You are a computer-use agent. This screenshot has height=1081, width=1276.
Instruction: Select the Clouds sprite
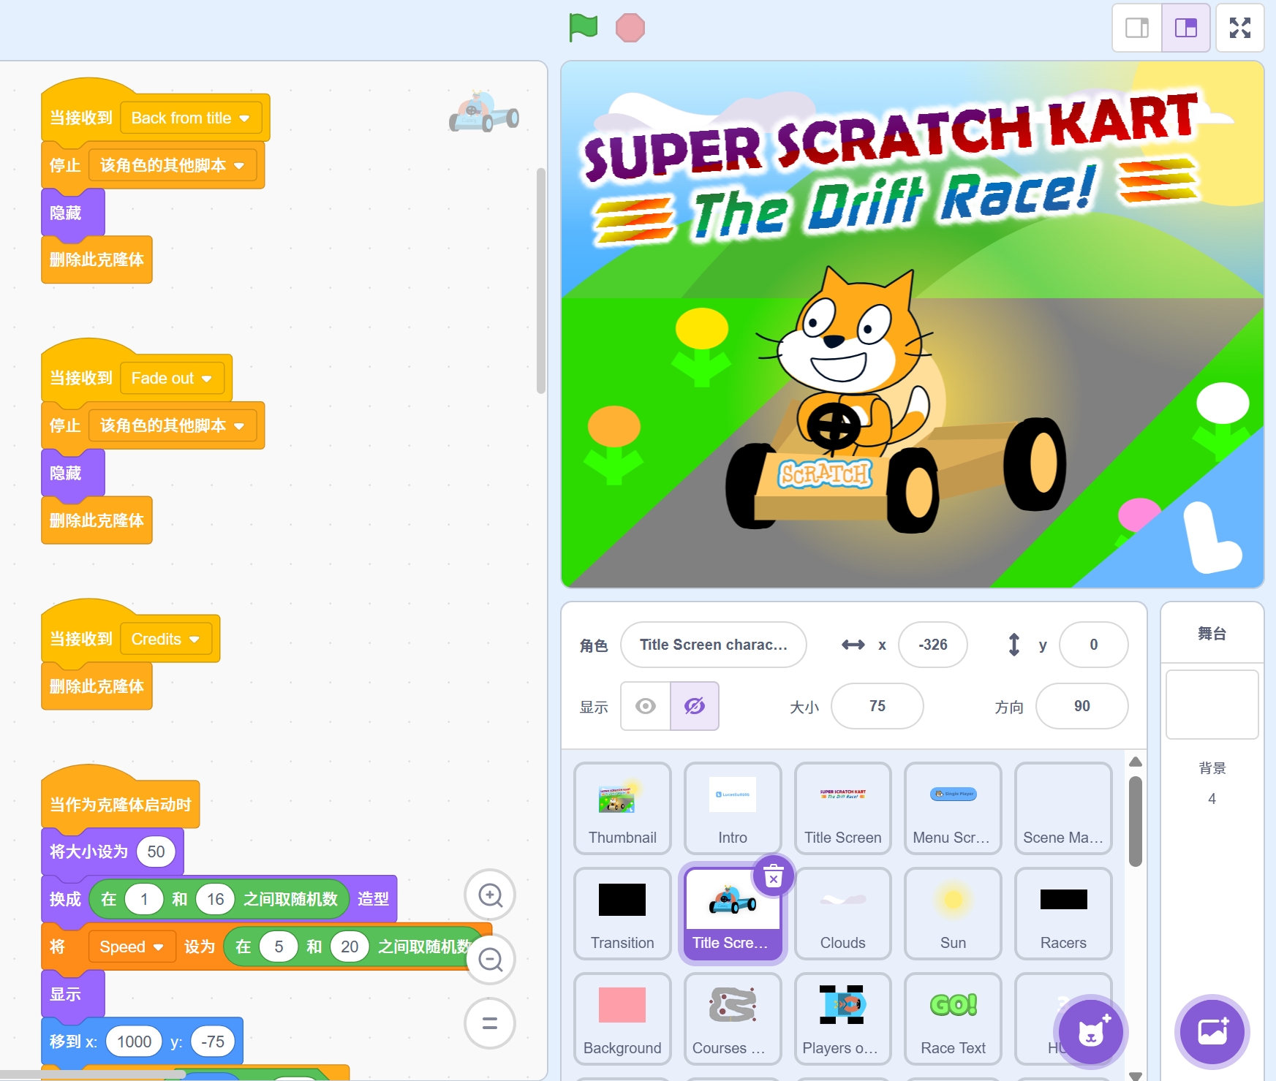(842, 914)
